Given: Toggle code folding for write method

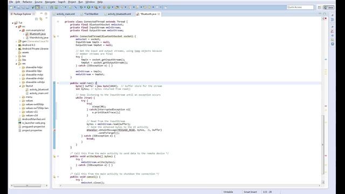Looking at the screenshot, I should pos(58,156).
